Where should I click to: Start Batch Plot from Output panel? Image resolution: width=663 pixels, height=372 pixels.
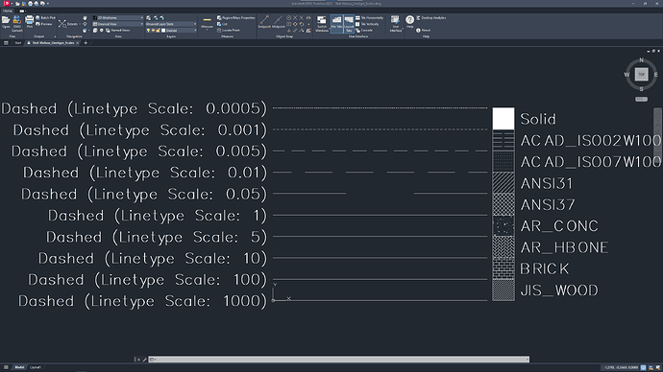pos(45,17)
